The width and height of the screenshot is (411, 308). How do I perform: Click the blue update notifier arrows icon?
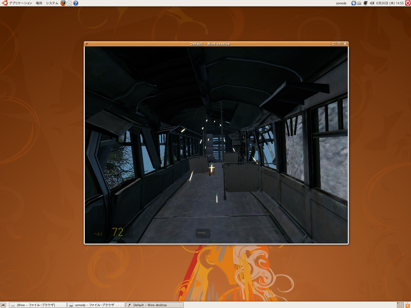(354, 3)
